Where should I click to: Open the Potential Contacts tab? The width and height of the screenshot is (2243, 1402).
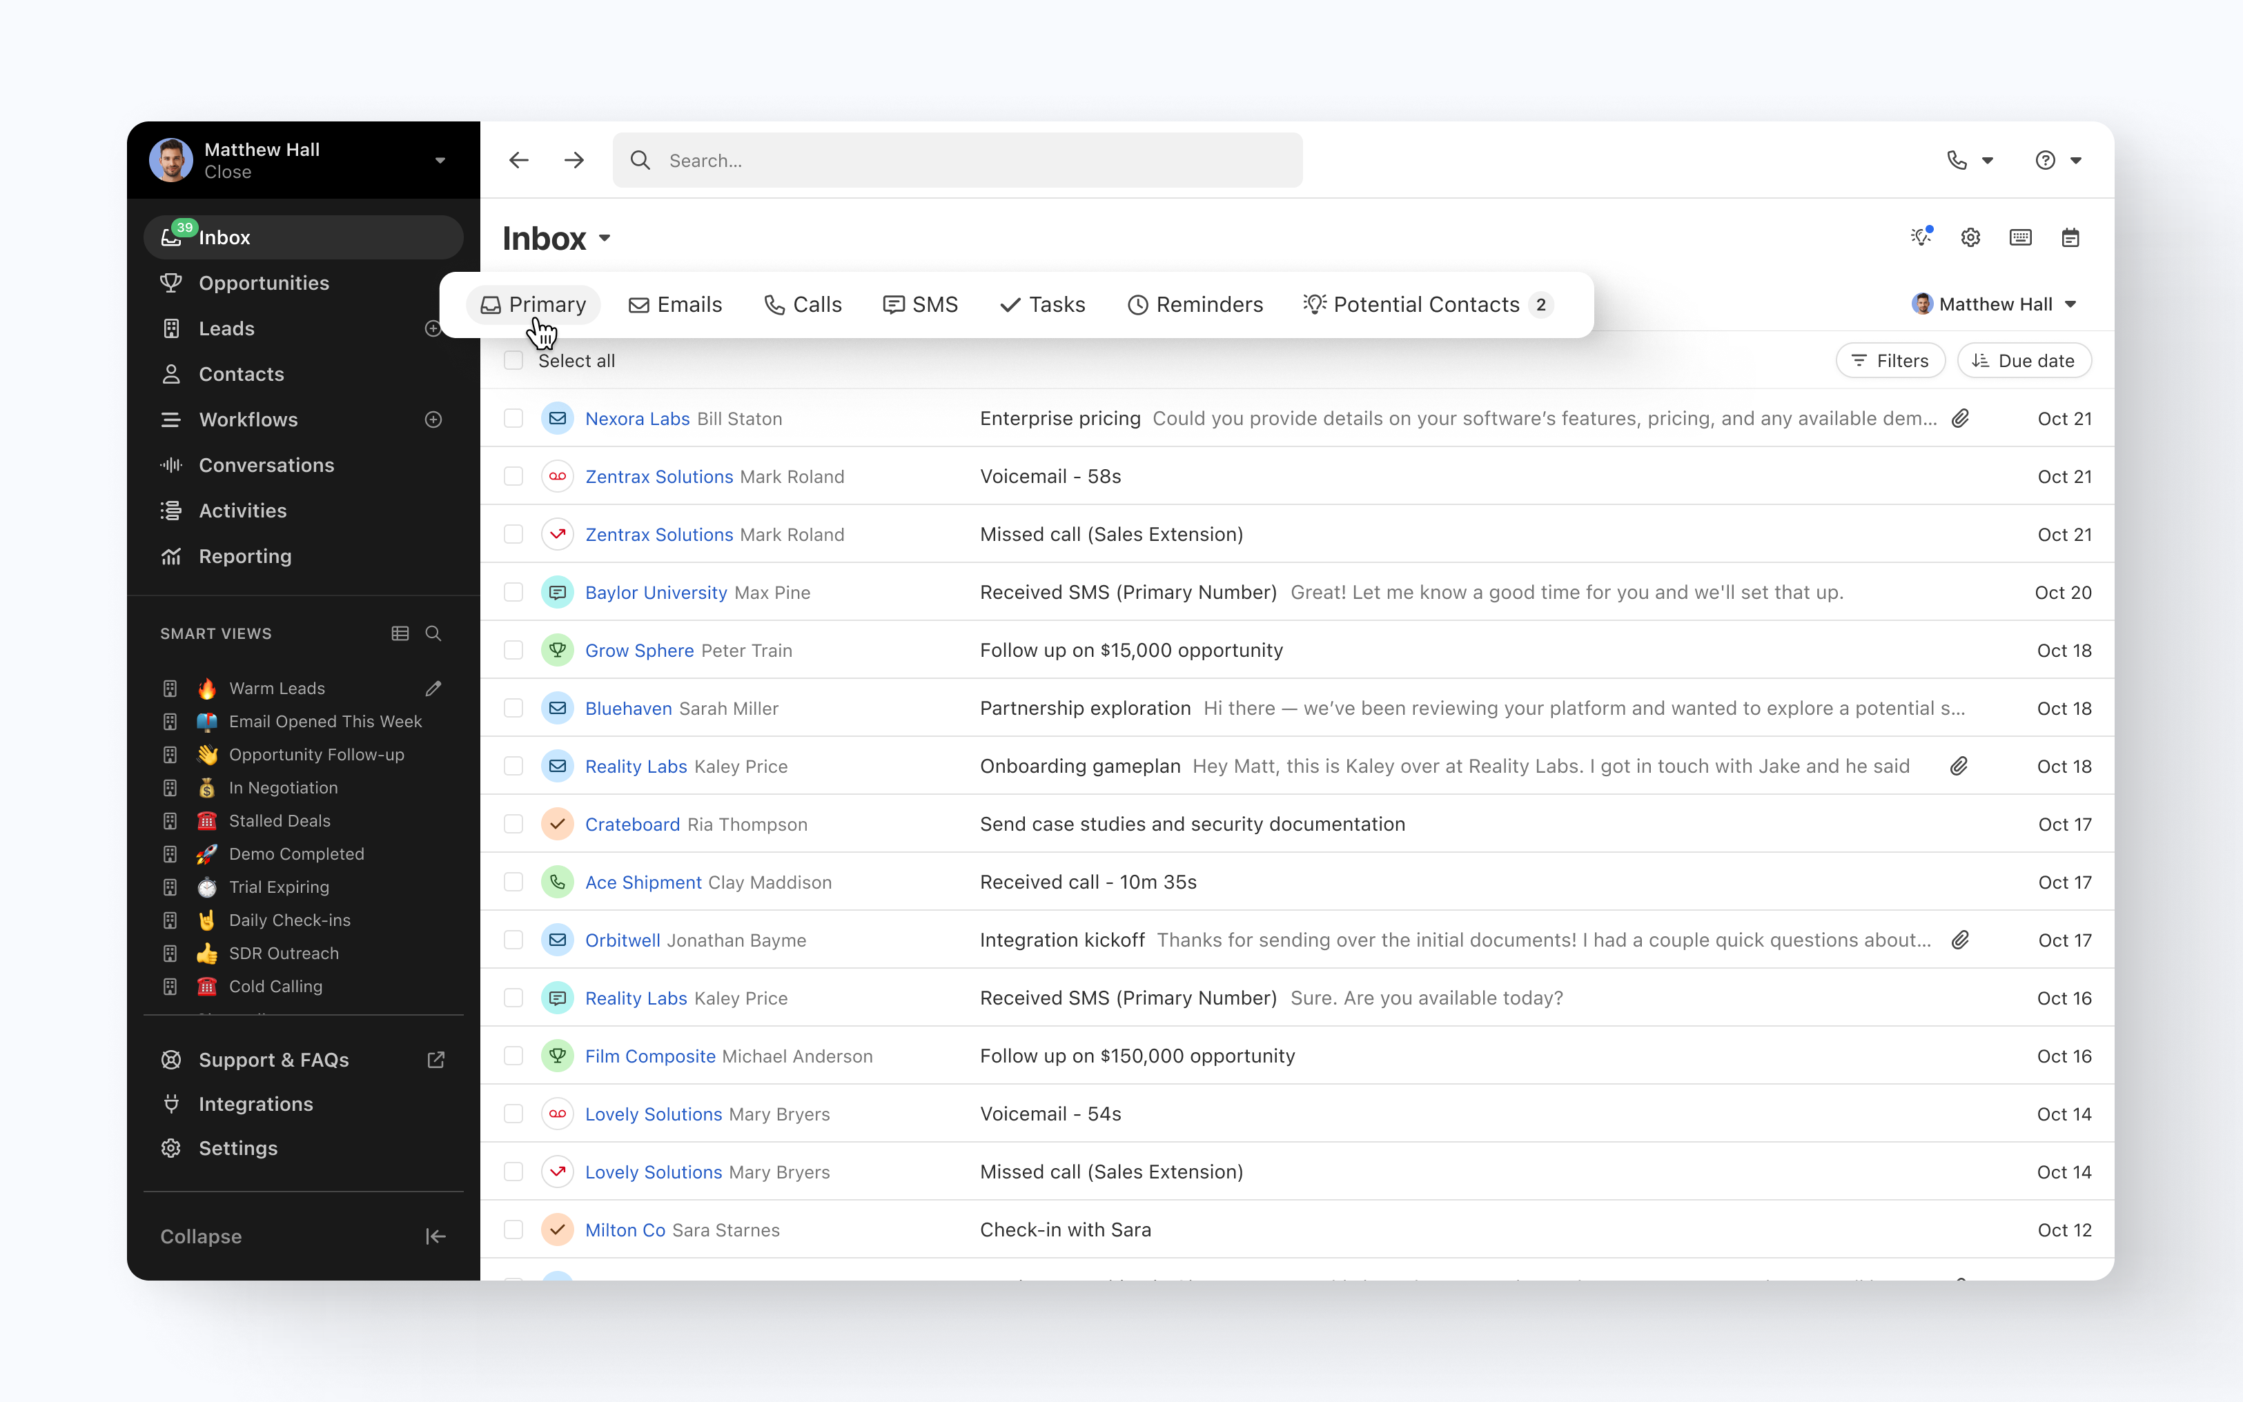[1426, 304]
